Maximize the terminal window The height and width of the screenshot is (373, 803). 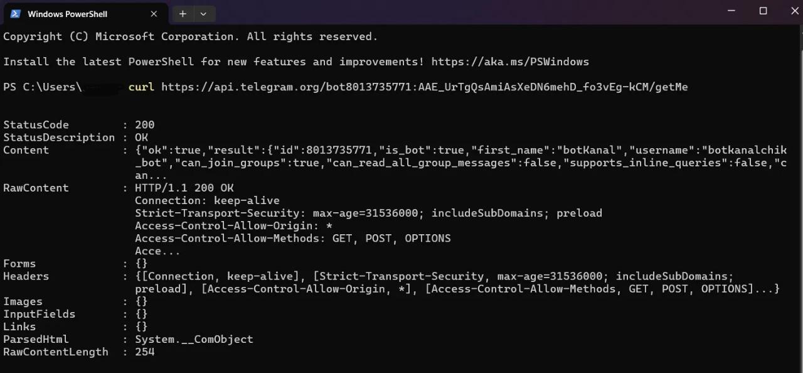[763, 11]
